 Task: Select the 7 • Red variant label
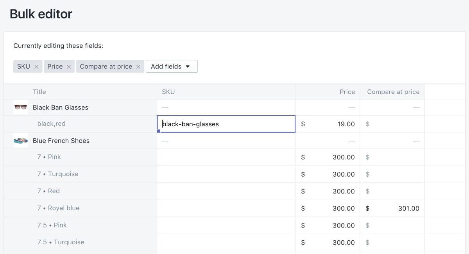[48, 191]
